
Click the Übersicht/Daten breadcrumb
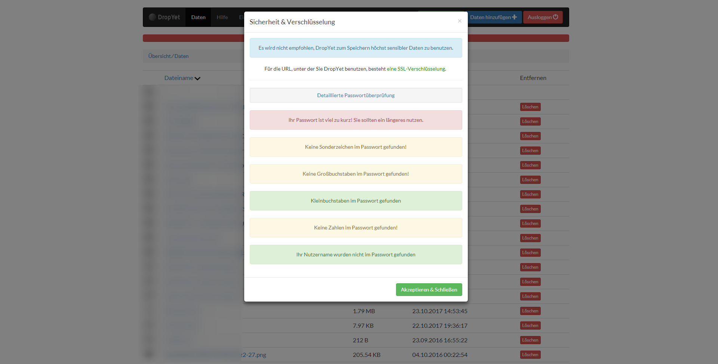click(168, 56)
